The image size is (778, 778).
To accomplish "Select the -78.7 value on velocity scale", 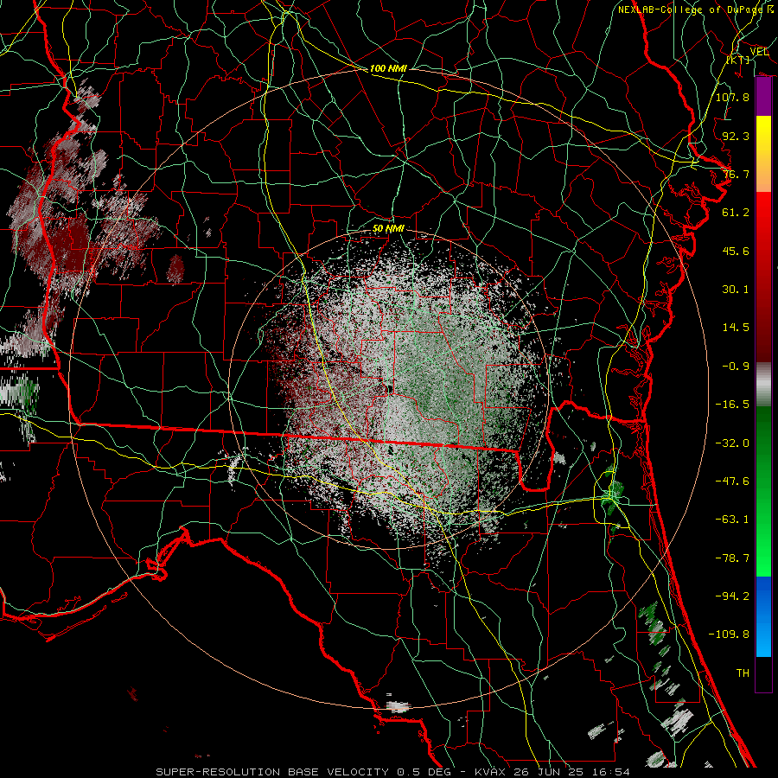I will [732, 558].
